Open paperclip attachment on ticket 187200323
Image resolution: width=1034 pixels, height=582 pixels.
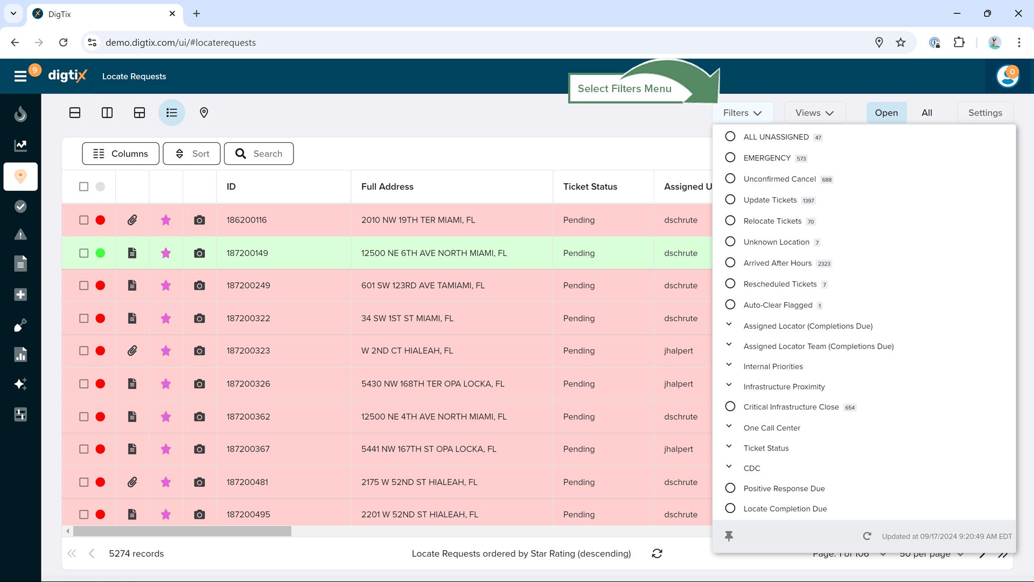pos(132,351)
